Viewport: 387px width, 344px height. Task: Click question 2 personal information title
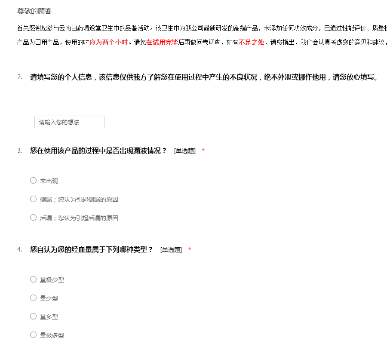pos(203,77)
